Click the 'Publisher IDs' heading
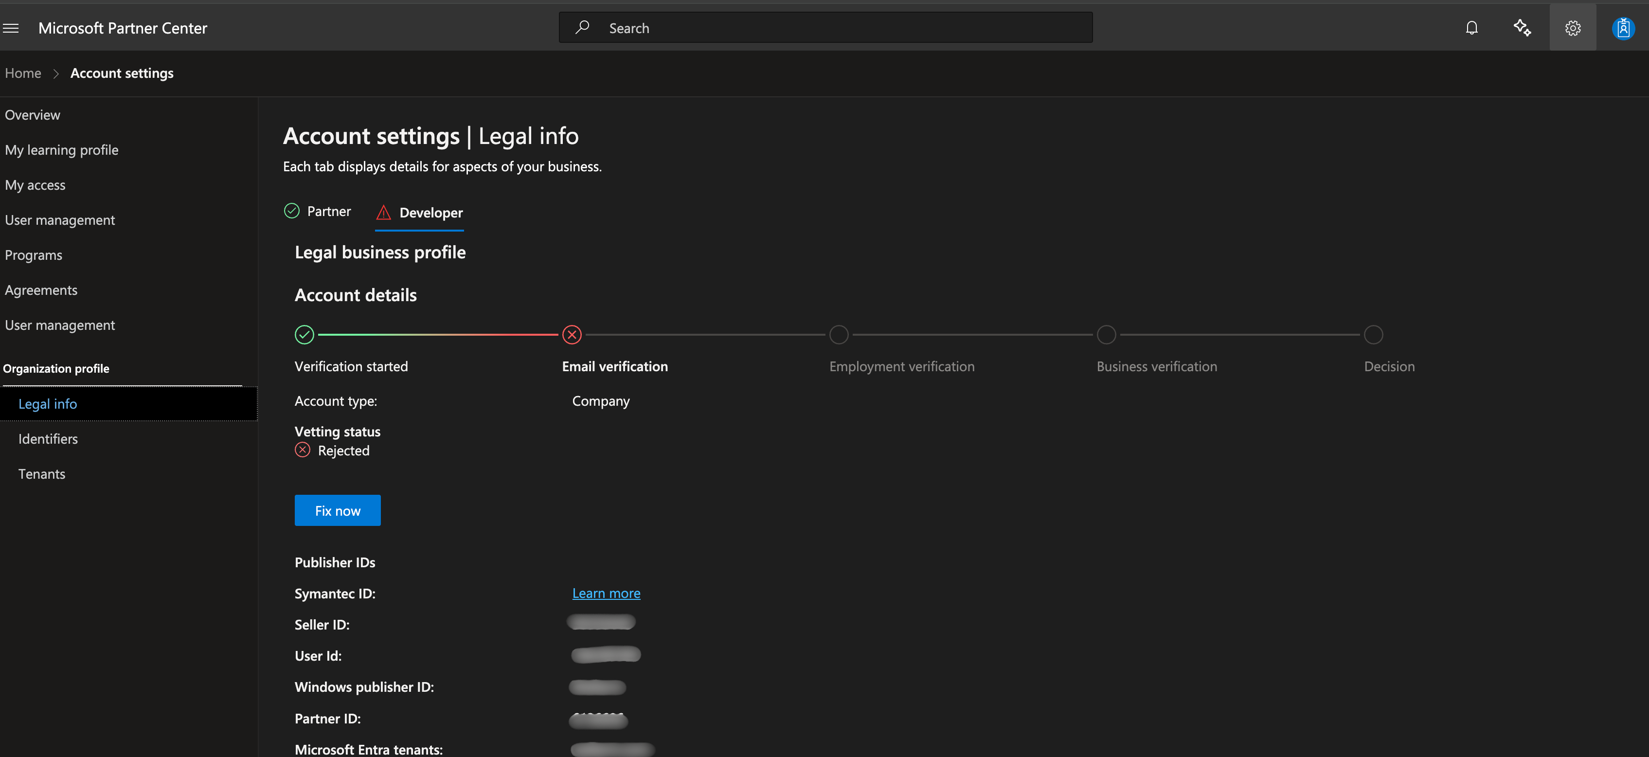The width and height of the screenshot is (1649, 757). coord(335,562)
